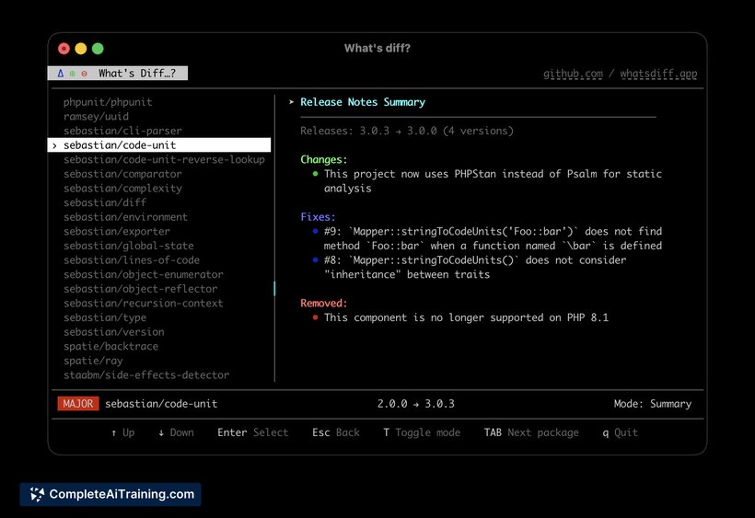Toggle mode using the T shortcut hint

tap(421, 432)
